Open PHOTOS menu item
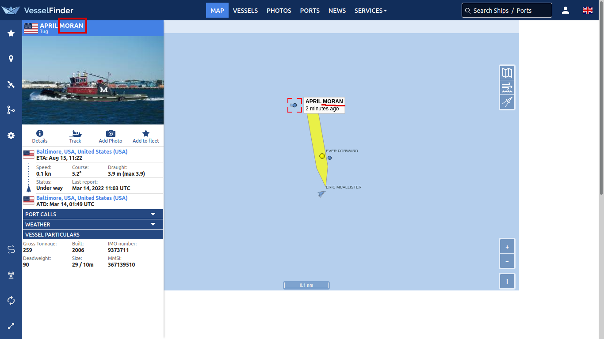This screenshot has width=604, height=339. [279, 10]
